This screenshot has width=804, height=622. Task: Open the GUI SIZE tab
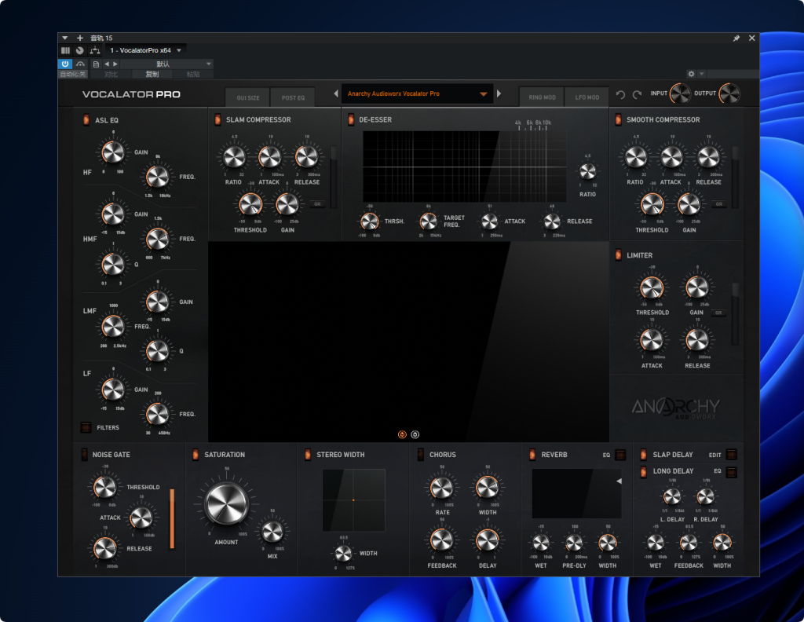pyautogui.click(x=247, y=97)
